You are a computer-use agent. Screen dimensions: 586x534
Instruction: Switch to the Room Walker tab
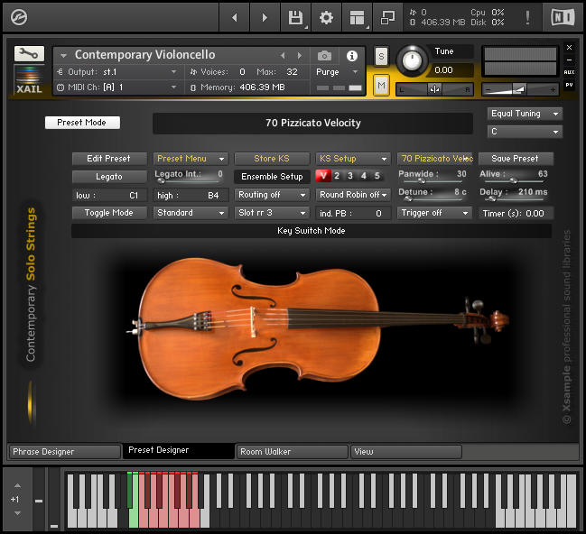(292, 452)
